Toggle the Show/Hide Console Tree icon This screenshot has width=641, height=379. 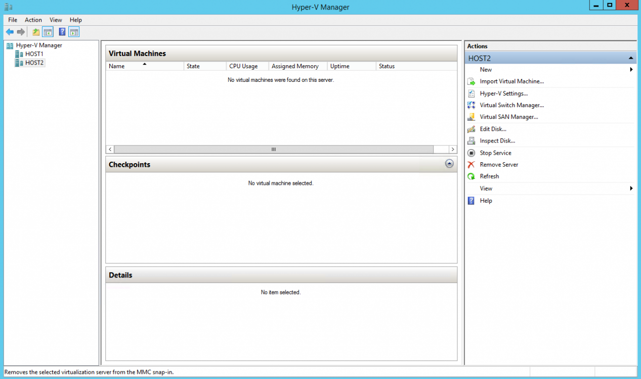click(48, 32)
